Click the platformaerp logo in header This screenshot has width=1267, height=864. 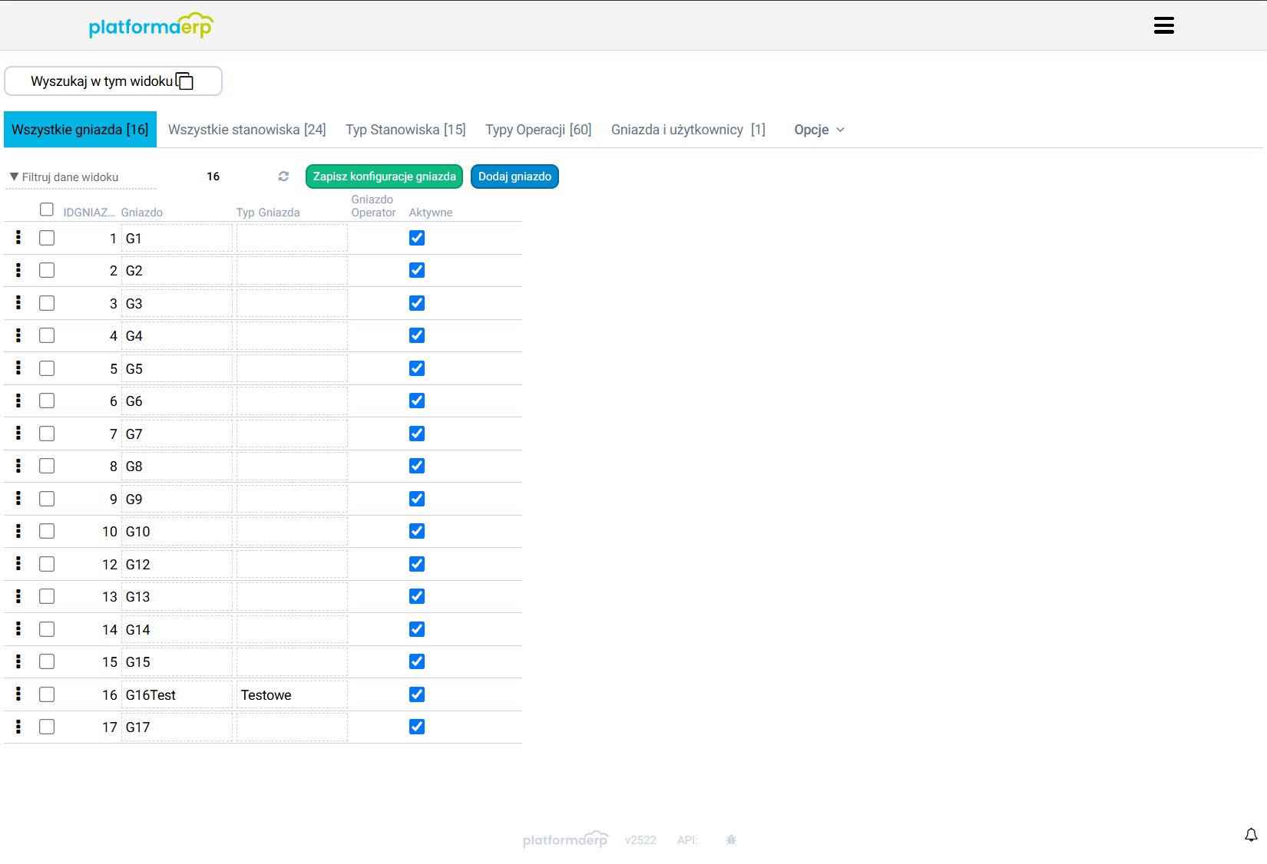[x=151, y=25]
